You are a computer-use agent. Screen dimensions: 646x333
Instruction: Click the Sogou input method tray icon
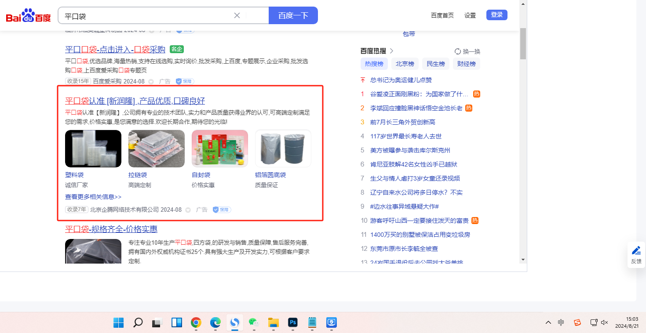point(577,322)
